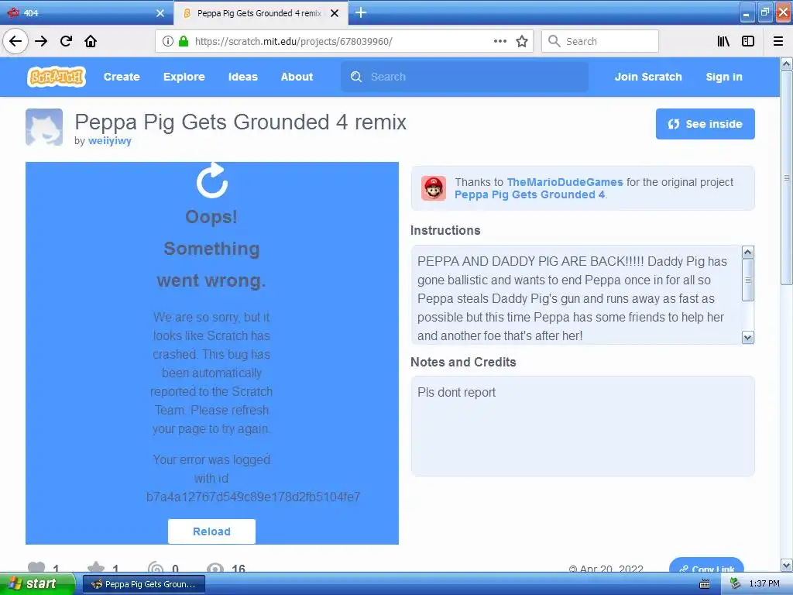Image resolution: width=793 pixels, height=595 pixels.
Task: Open the Windows start button
Action: 38,584
